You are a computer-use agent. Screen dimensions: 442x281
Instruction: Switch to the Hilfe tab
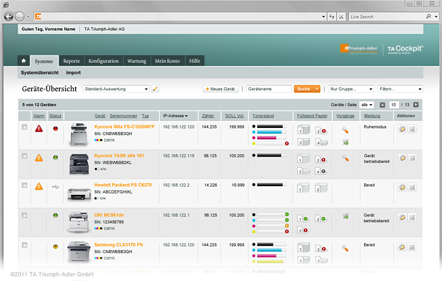194,61
